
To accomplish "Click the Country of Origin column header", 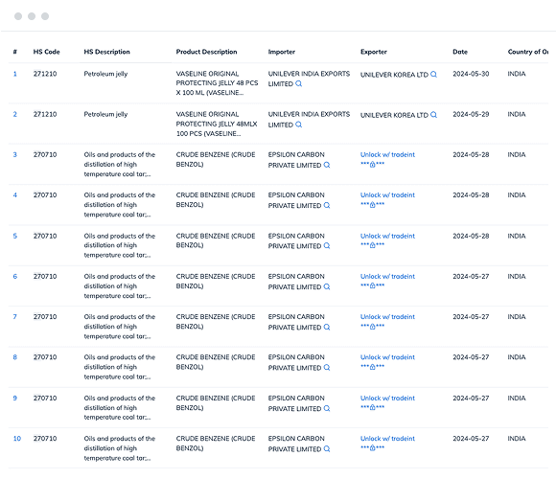I will [x=528, y=52].
